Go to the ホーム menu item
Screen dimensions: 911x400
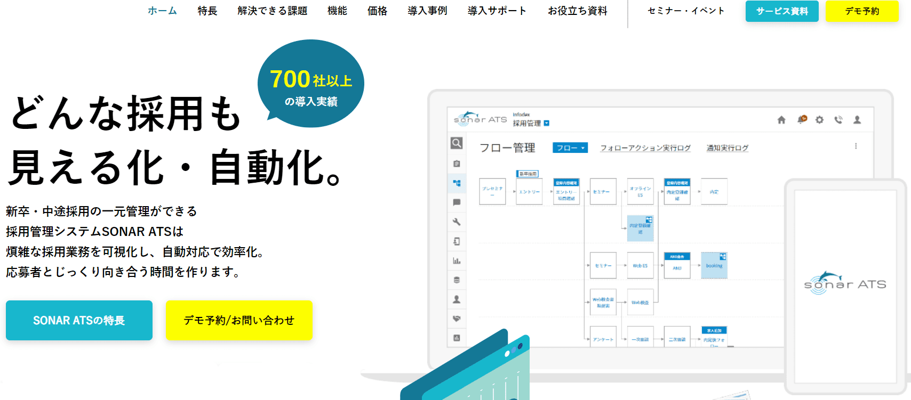tap(162, 11)
